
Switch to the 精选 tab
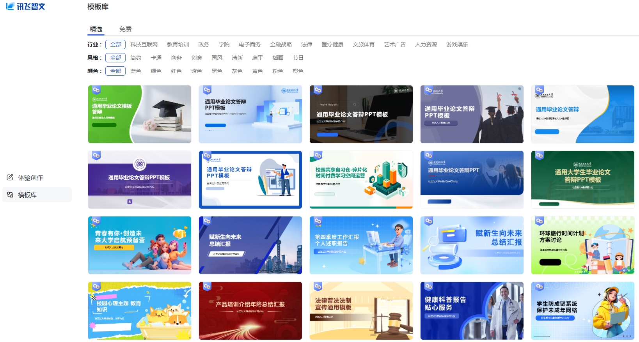96,29
